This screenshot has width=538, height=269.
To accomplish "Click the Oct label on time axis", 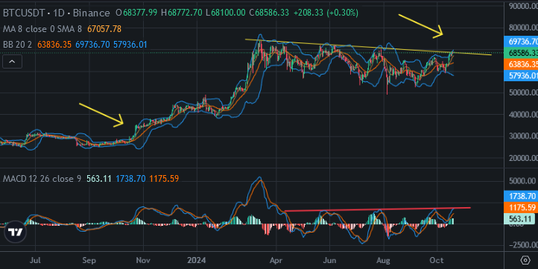I will [437, 260].
